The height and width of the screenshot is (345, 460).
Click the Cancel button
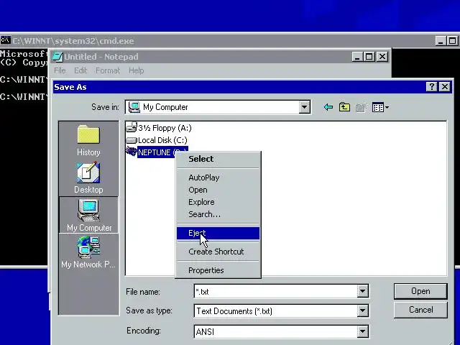(x=420, y=310)
